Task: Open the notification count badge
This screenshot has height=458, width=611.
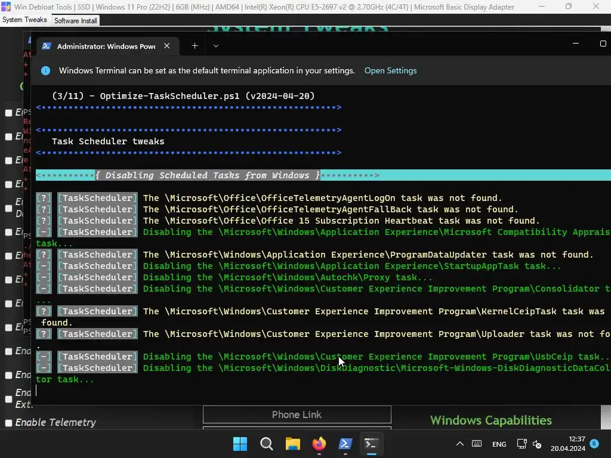Action: 594,443
